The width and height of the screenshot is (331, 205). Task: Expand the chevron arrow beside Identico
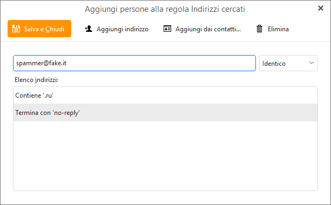[312, 63]
